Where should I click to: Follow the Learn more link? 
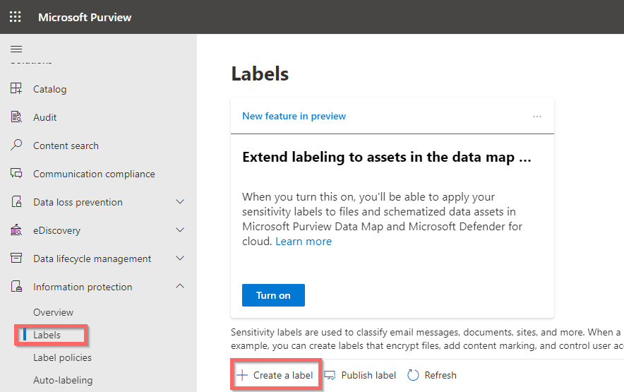pyautogui.click(x=304, y=242)
